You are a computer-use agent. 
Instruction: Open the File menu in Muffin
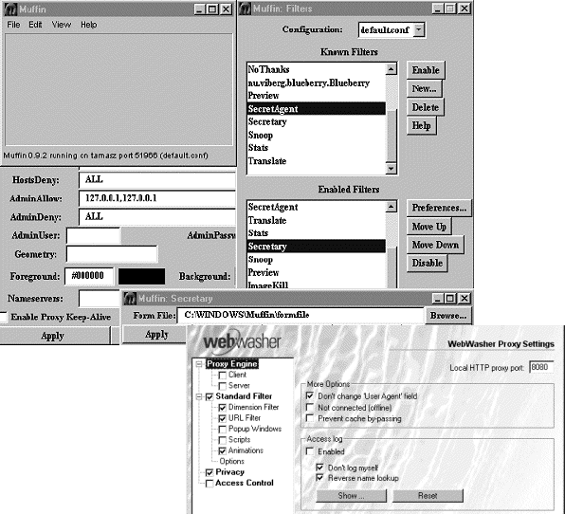click(x=13, y=25)
